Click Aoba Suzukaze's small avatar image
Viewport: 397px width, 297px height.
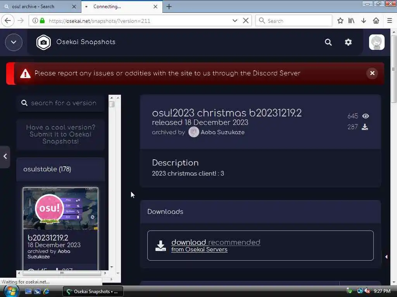pos(194,132)
